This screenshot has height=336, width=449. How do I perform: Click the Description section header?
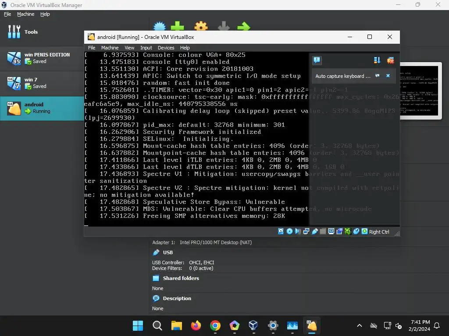coord(177,298)
